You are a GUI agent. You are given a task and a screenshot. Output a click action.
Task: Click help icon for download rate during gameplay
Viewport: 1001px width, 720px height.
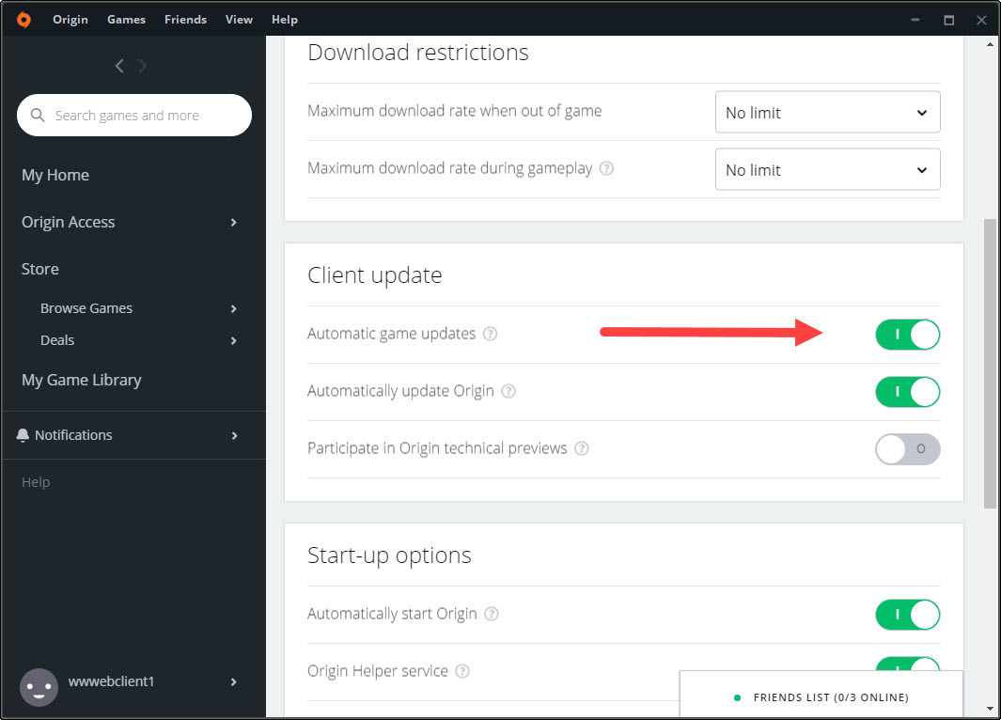(x=607, y=168)
